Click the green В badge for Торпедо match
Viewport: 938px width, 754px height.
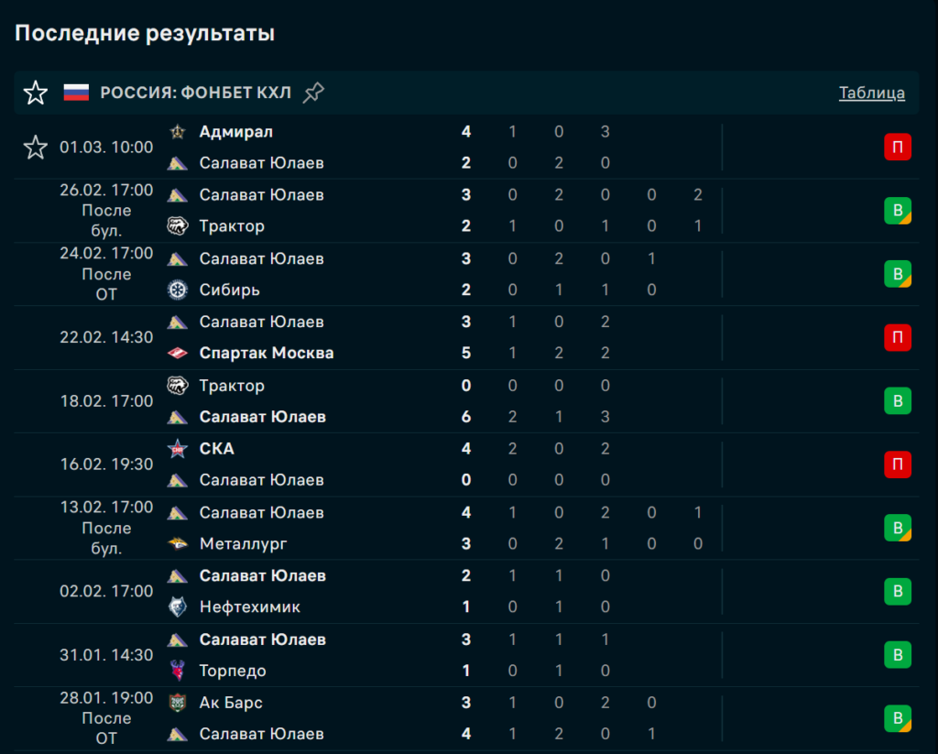898,655
